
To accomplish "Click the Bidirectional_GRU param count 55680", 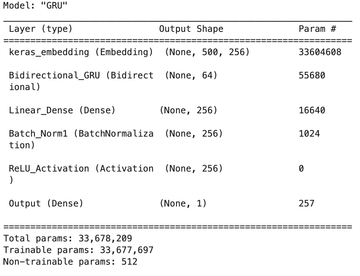I will (x=312, y=75).
